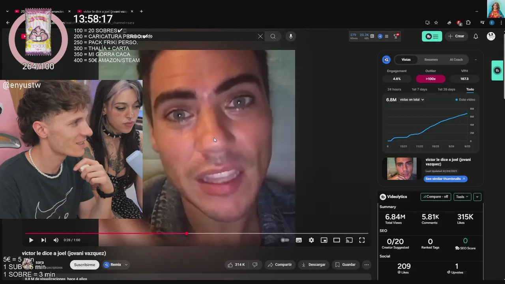This screenshot has height=284, width=505.
Task: Open the account avatar menu
Action: click(491, 36)
